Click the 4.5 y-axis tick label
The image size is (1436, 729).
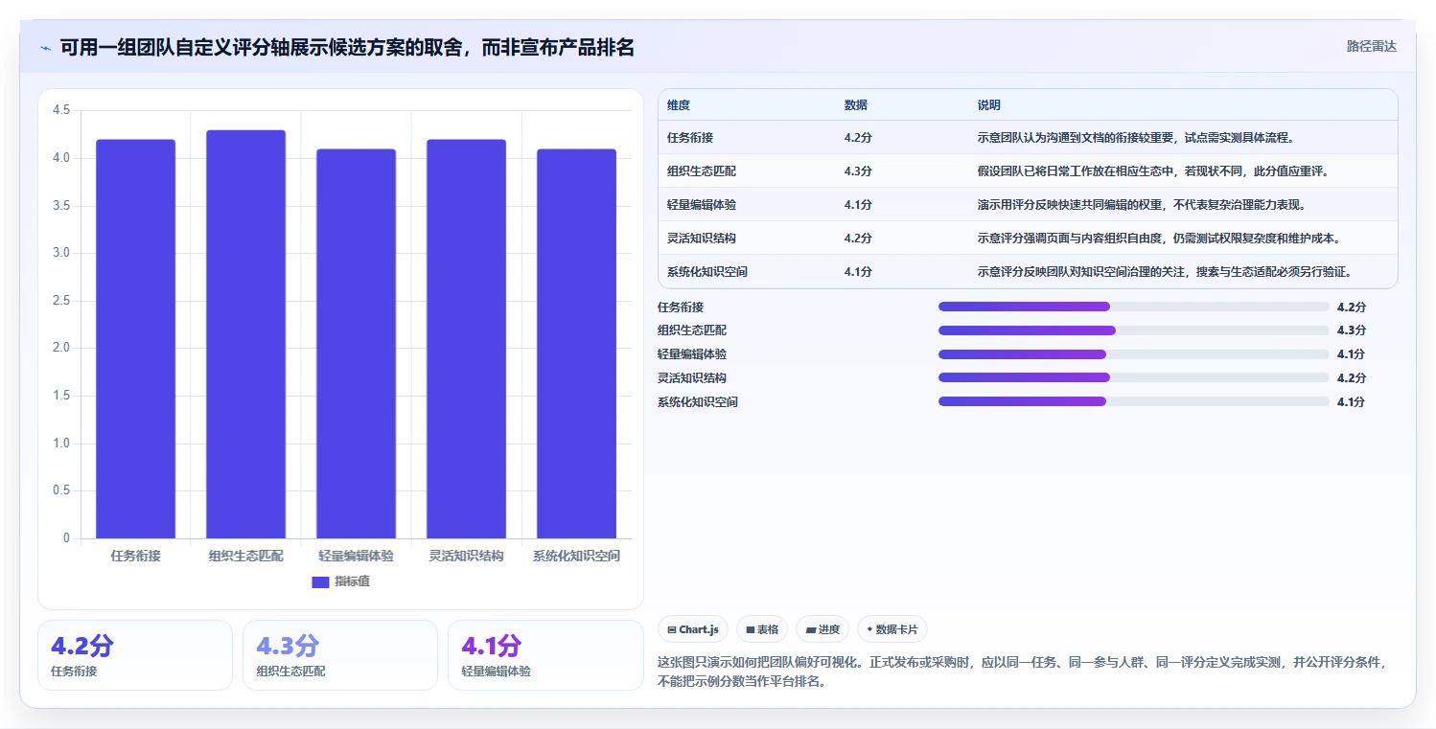pyautogui.click(x=61, y=110)
